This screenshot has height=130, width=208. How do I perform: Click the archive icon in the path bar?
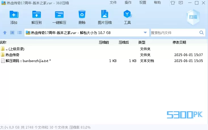click(28, 33)
